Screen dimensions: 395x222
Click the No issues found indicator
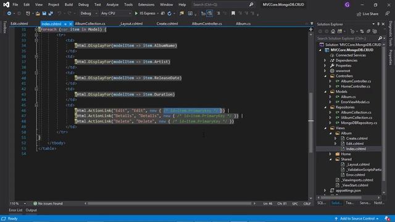click(48, 203)
